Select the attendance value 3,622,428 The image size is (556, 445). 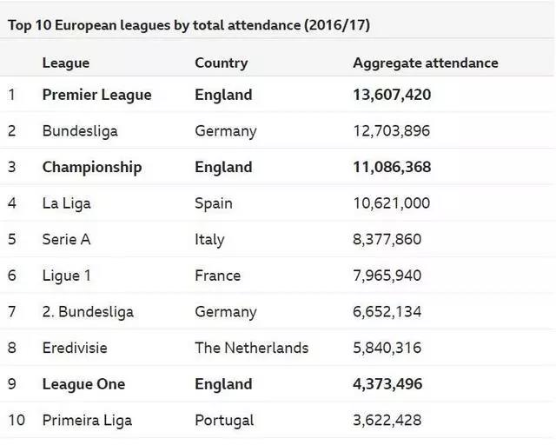coord(387,420)
